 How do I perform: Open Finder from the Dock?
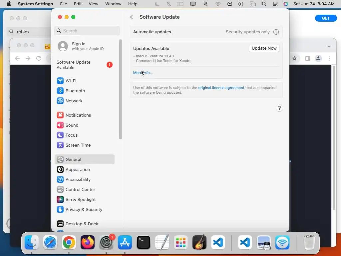click(32, 242)
